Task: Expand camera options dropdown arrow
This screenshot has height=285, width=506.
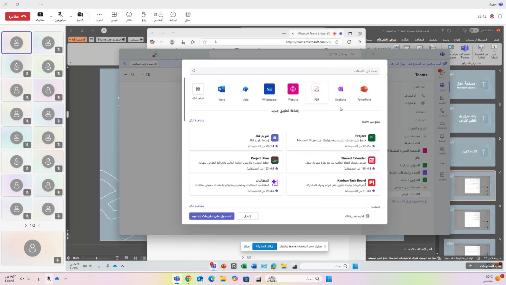Action: coord(71,16)
